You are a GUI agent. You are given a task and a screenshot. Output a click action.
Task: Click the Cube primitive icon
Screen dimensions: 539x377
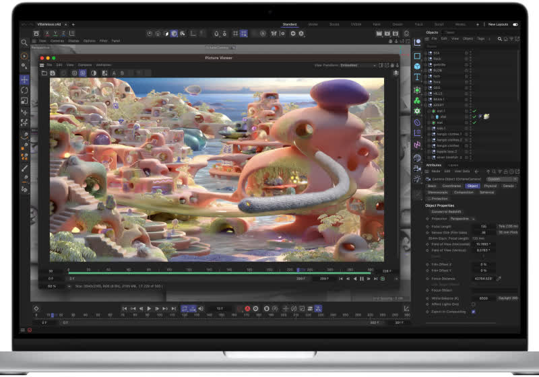pyautogui.click(x=418, y=67)
